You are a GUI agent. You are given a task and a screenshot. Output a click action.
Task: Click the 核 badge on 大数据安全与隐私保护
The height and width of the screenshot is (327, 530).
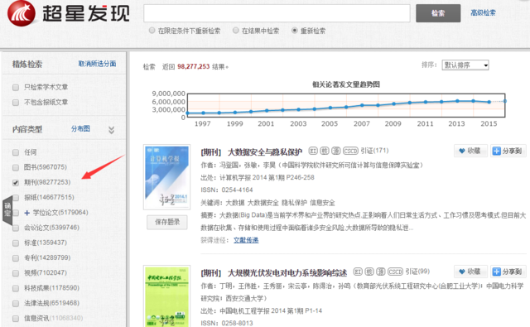(x=325, y=151)
